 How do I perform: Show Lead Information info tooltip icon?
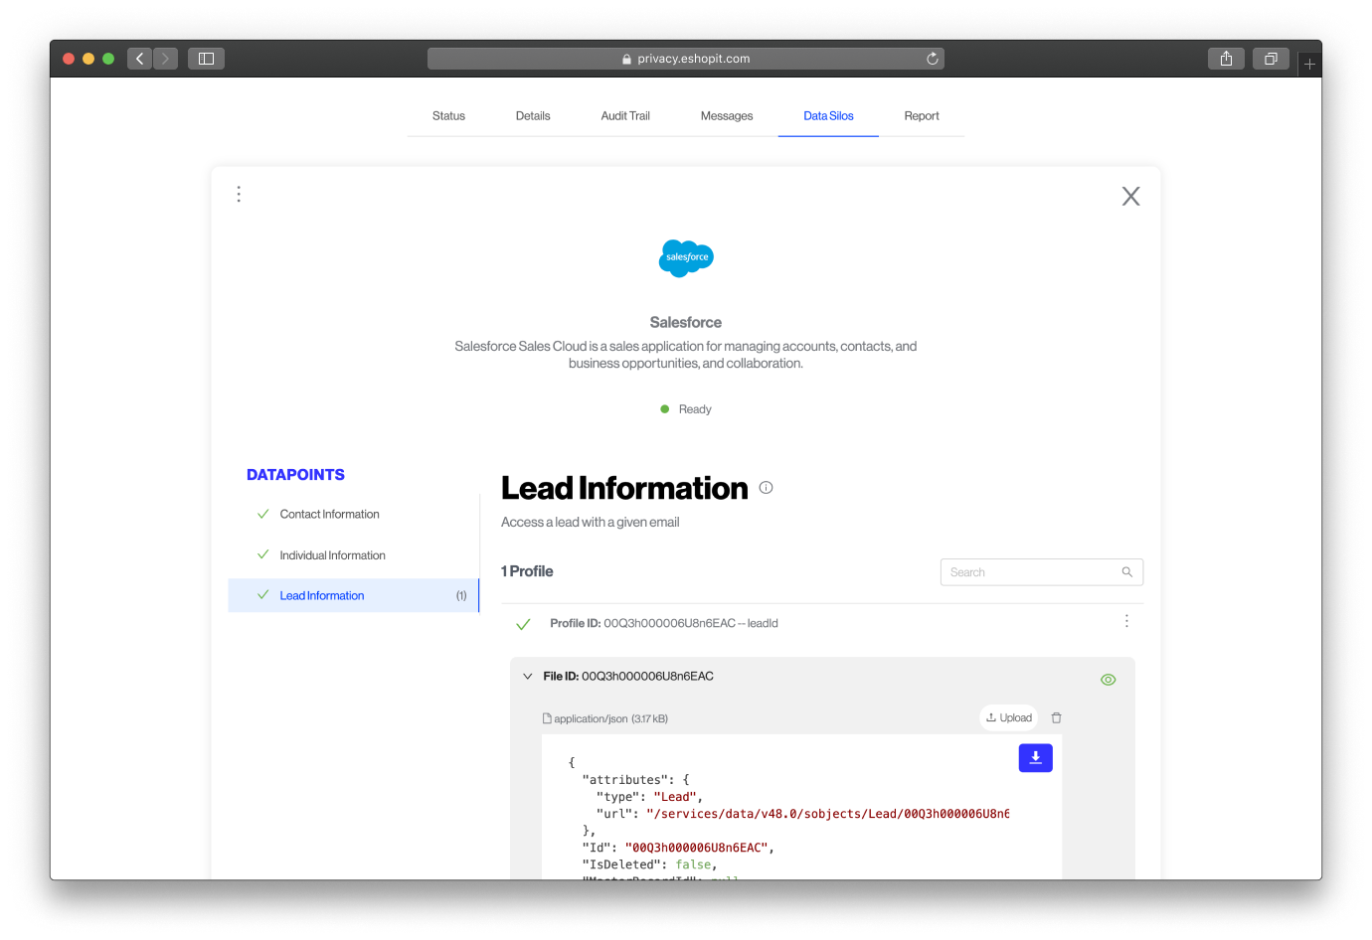coord(766,488)
